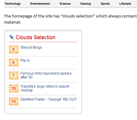137x120 pixels.
Task: Open the Steroid Blogs link
Action: [x=31, y=48]
